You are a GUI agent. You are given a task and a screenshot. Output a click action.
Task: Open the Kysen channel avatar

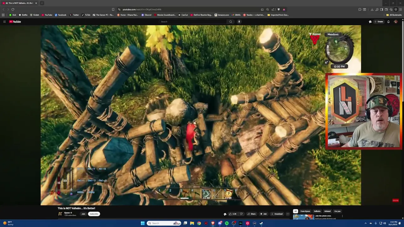click(60, 214)
